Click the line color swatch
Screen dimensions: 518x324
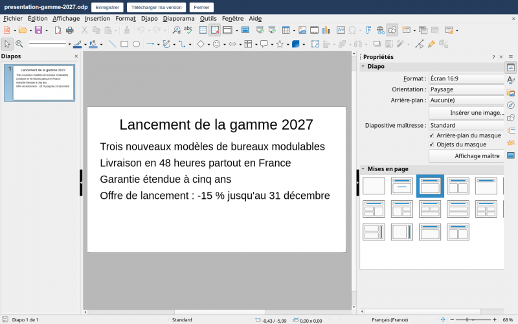point(77,44)
